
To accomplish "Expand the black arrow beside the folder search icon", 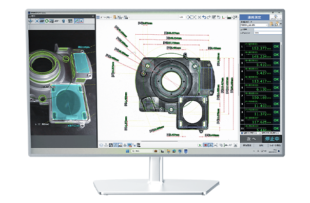I will click(x=281, y=24).
